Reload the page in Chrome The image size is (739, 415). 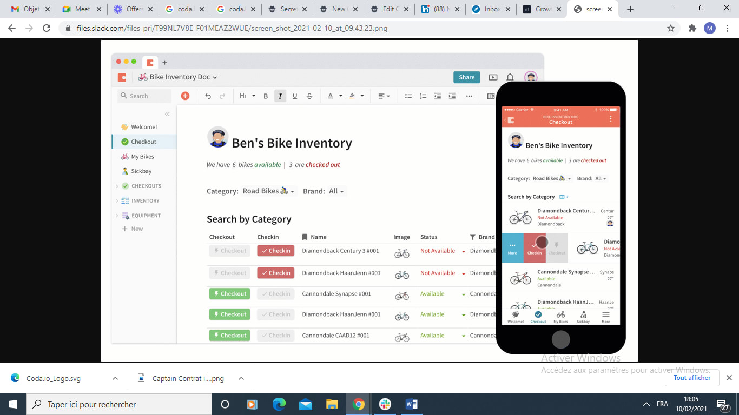point(47,28)
